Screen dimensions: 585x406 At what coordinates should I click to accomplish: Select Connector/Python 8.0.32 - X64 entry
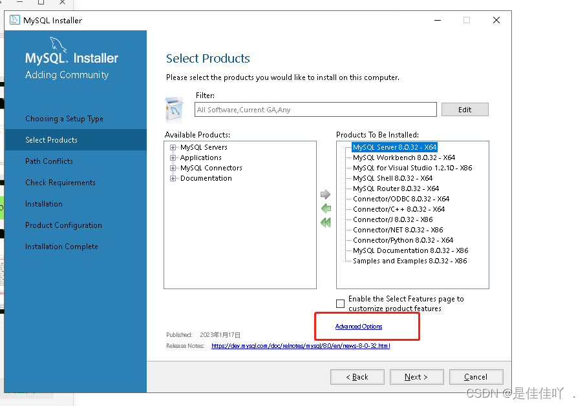403,240
